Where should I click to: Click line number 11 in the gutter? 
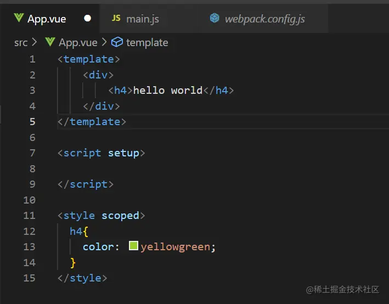click(29, 216)
